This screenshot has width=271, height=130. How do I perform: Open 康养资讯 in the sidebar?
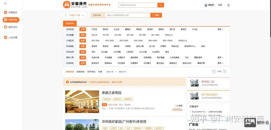tap(11, 27)
